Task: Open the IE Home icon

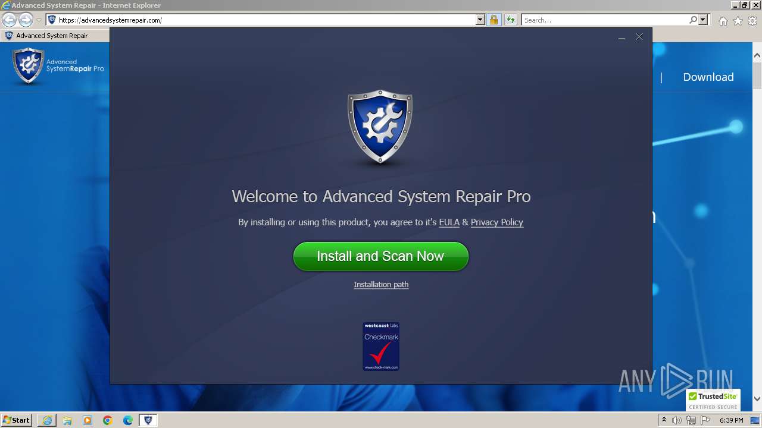Action: pos(723,21)
